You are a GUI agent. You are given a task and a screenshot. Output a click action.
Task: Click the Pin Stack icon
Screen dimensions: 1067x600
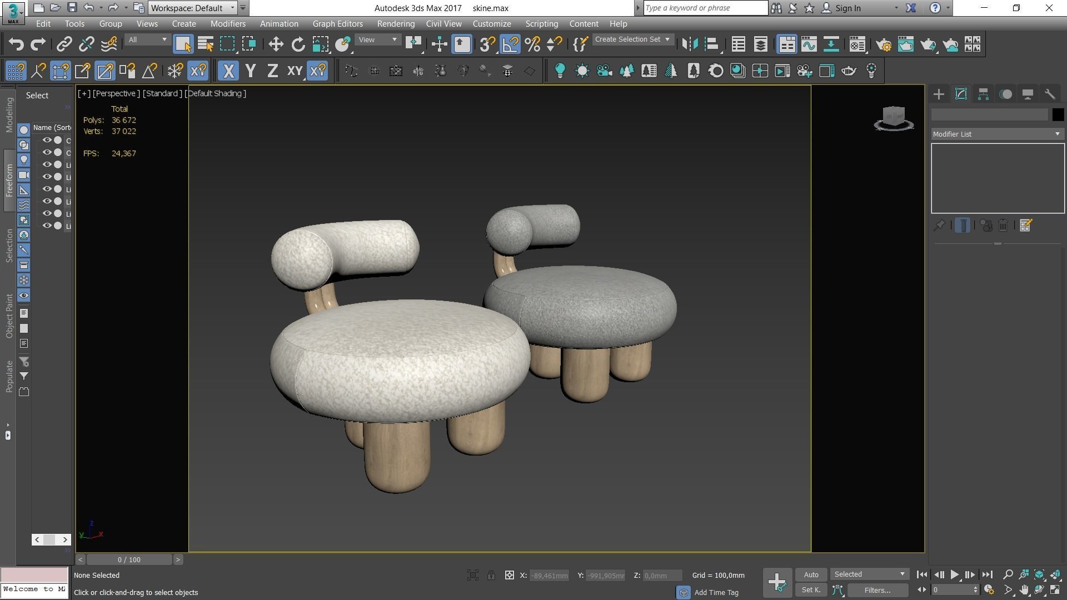[939, 226]
